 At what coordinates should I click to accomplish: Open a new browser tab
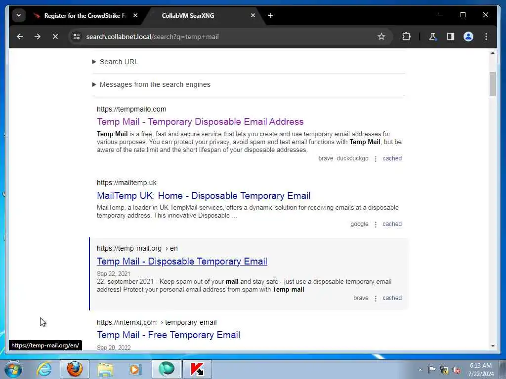pyautogui.click(x=271, y=15)
